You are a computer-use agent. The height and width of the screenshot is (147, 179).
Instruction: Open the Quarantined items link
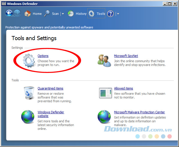(51, 88)
